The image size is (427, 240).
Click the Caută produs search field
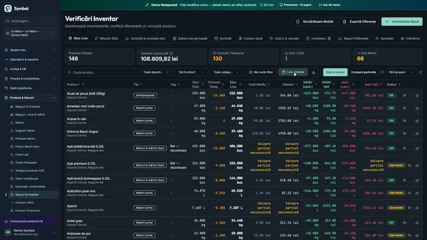tap(101, 72)
